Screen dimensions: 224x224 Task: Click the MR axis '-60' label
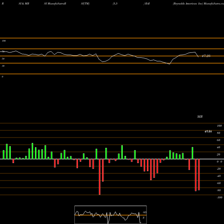point(219,183)
